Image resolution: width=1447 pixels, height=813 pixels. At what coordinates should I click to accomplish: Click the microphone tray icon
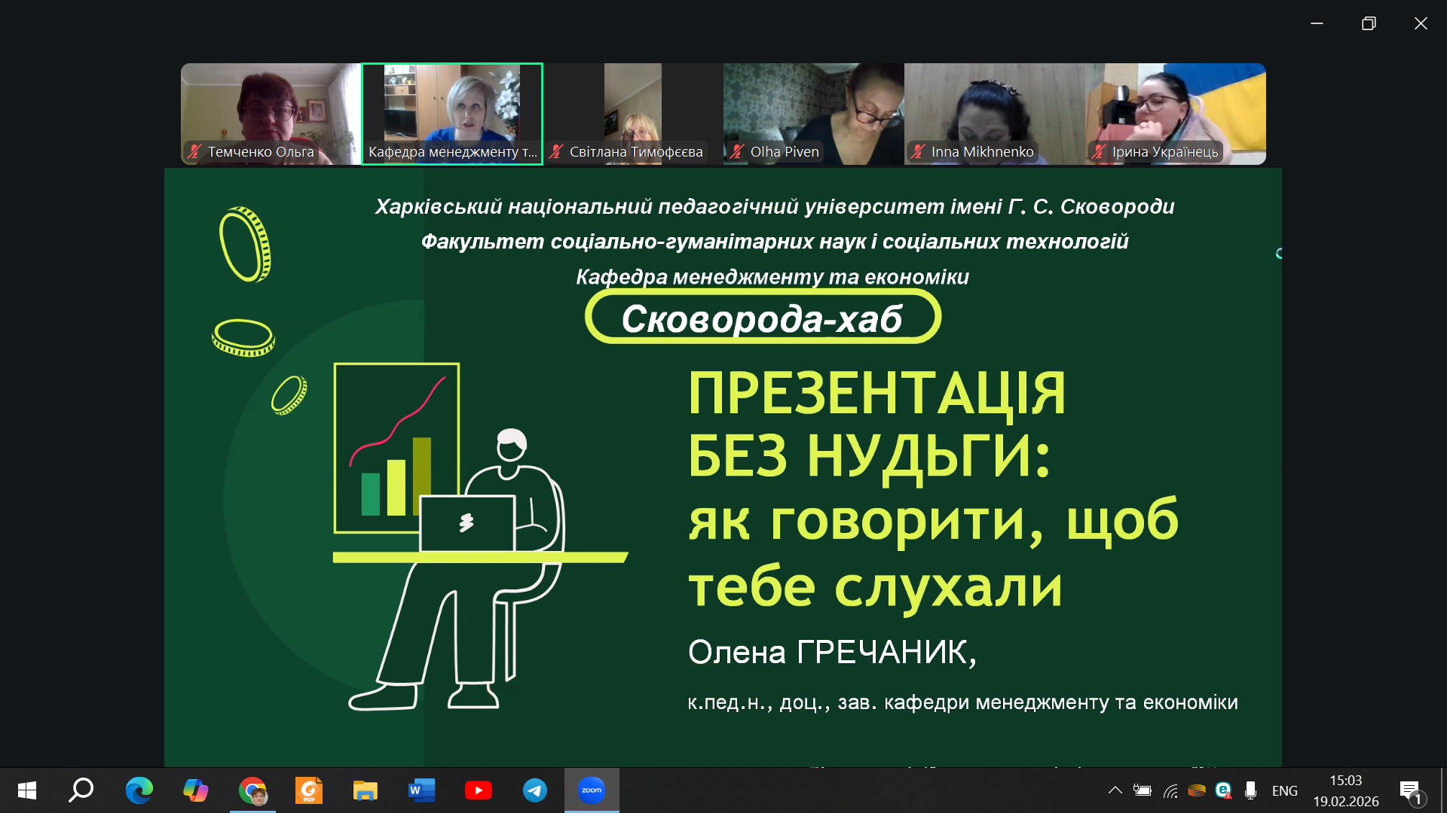click(1250, 790)
